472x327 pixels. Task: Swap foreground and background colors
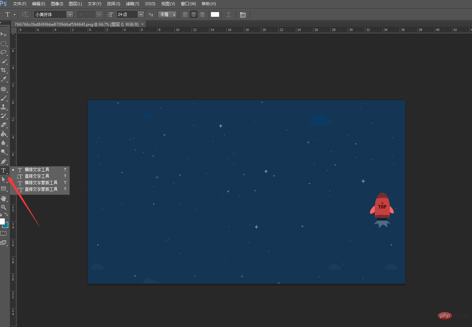[6, 214]
